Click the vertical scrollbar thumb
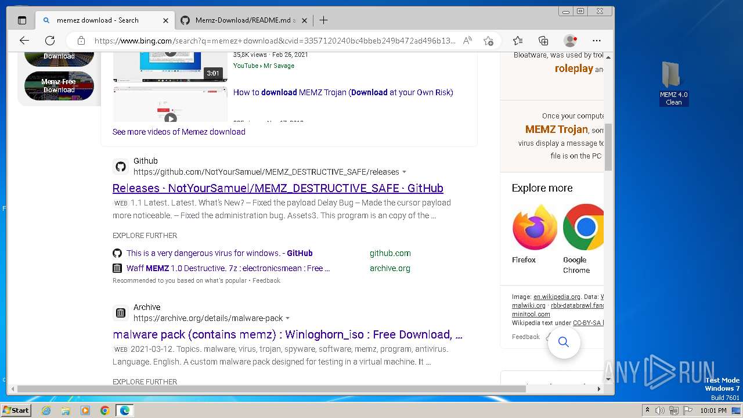 (x=608, y=147)
